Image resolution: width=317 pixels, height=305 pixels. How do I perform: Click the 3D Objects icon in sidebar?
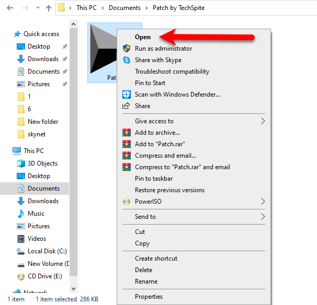coord(21,163)
